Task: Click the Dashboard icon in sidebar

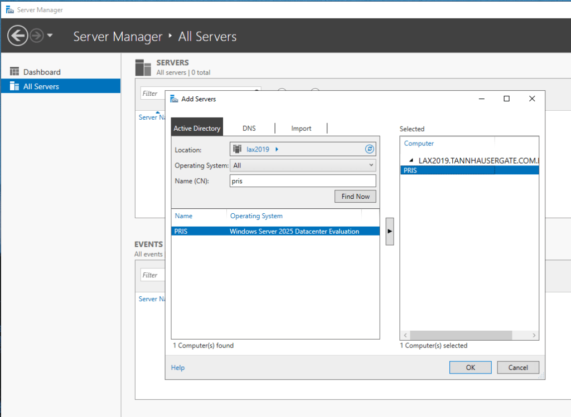Action: click(x=14, y=72)
